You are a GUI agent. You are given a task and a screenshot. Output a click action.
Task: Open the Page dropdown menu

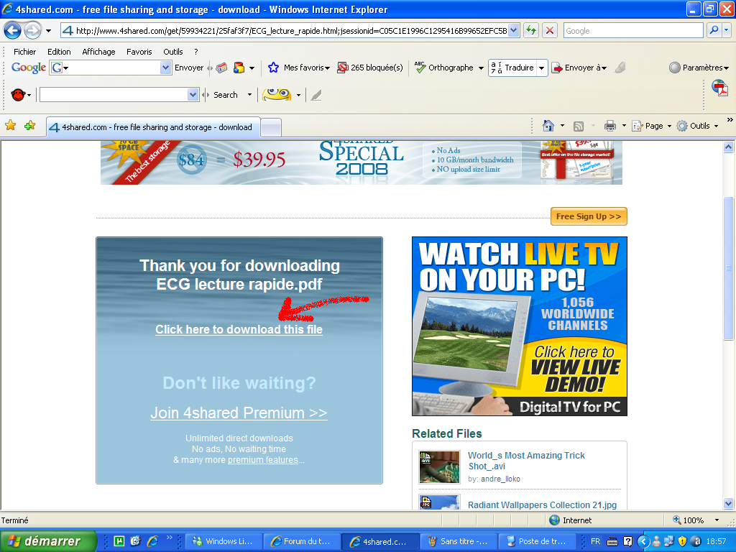coord(651,126)
